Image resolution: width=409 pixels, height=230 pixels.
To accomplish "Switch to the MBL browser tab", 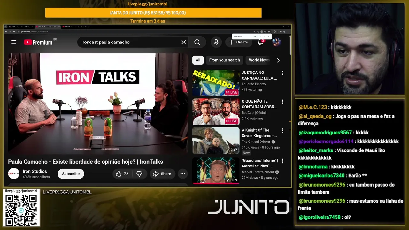I will (x=74, y=27).
